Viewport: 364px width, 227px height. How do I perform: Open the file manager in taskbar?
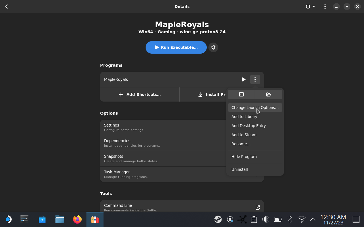60,219
